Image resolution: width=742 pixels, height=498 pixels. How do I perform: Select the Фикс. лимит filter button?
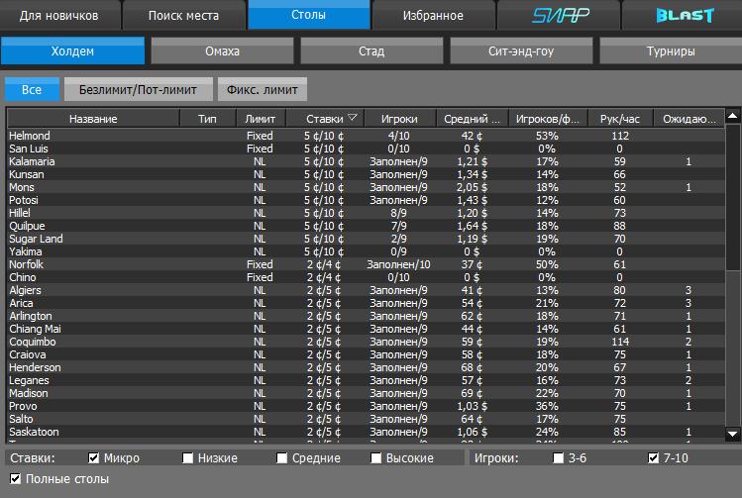(x=263, y=90)
